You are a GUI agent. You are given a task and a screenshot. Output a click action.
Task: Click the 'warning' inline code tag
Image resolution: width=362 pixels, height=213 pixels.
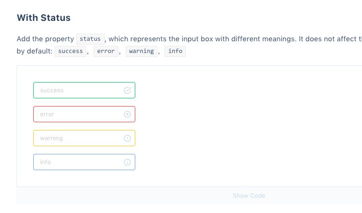141,51
